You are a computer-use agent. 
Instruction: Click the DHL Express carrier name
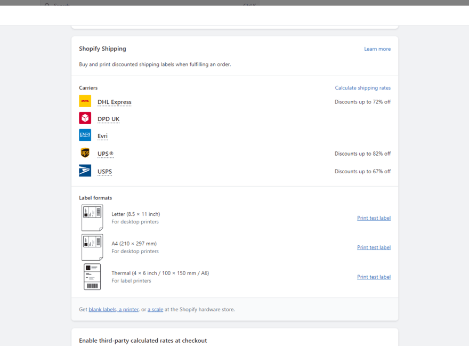[x=114, y=102]
